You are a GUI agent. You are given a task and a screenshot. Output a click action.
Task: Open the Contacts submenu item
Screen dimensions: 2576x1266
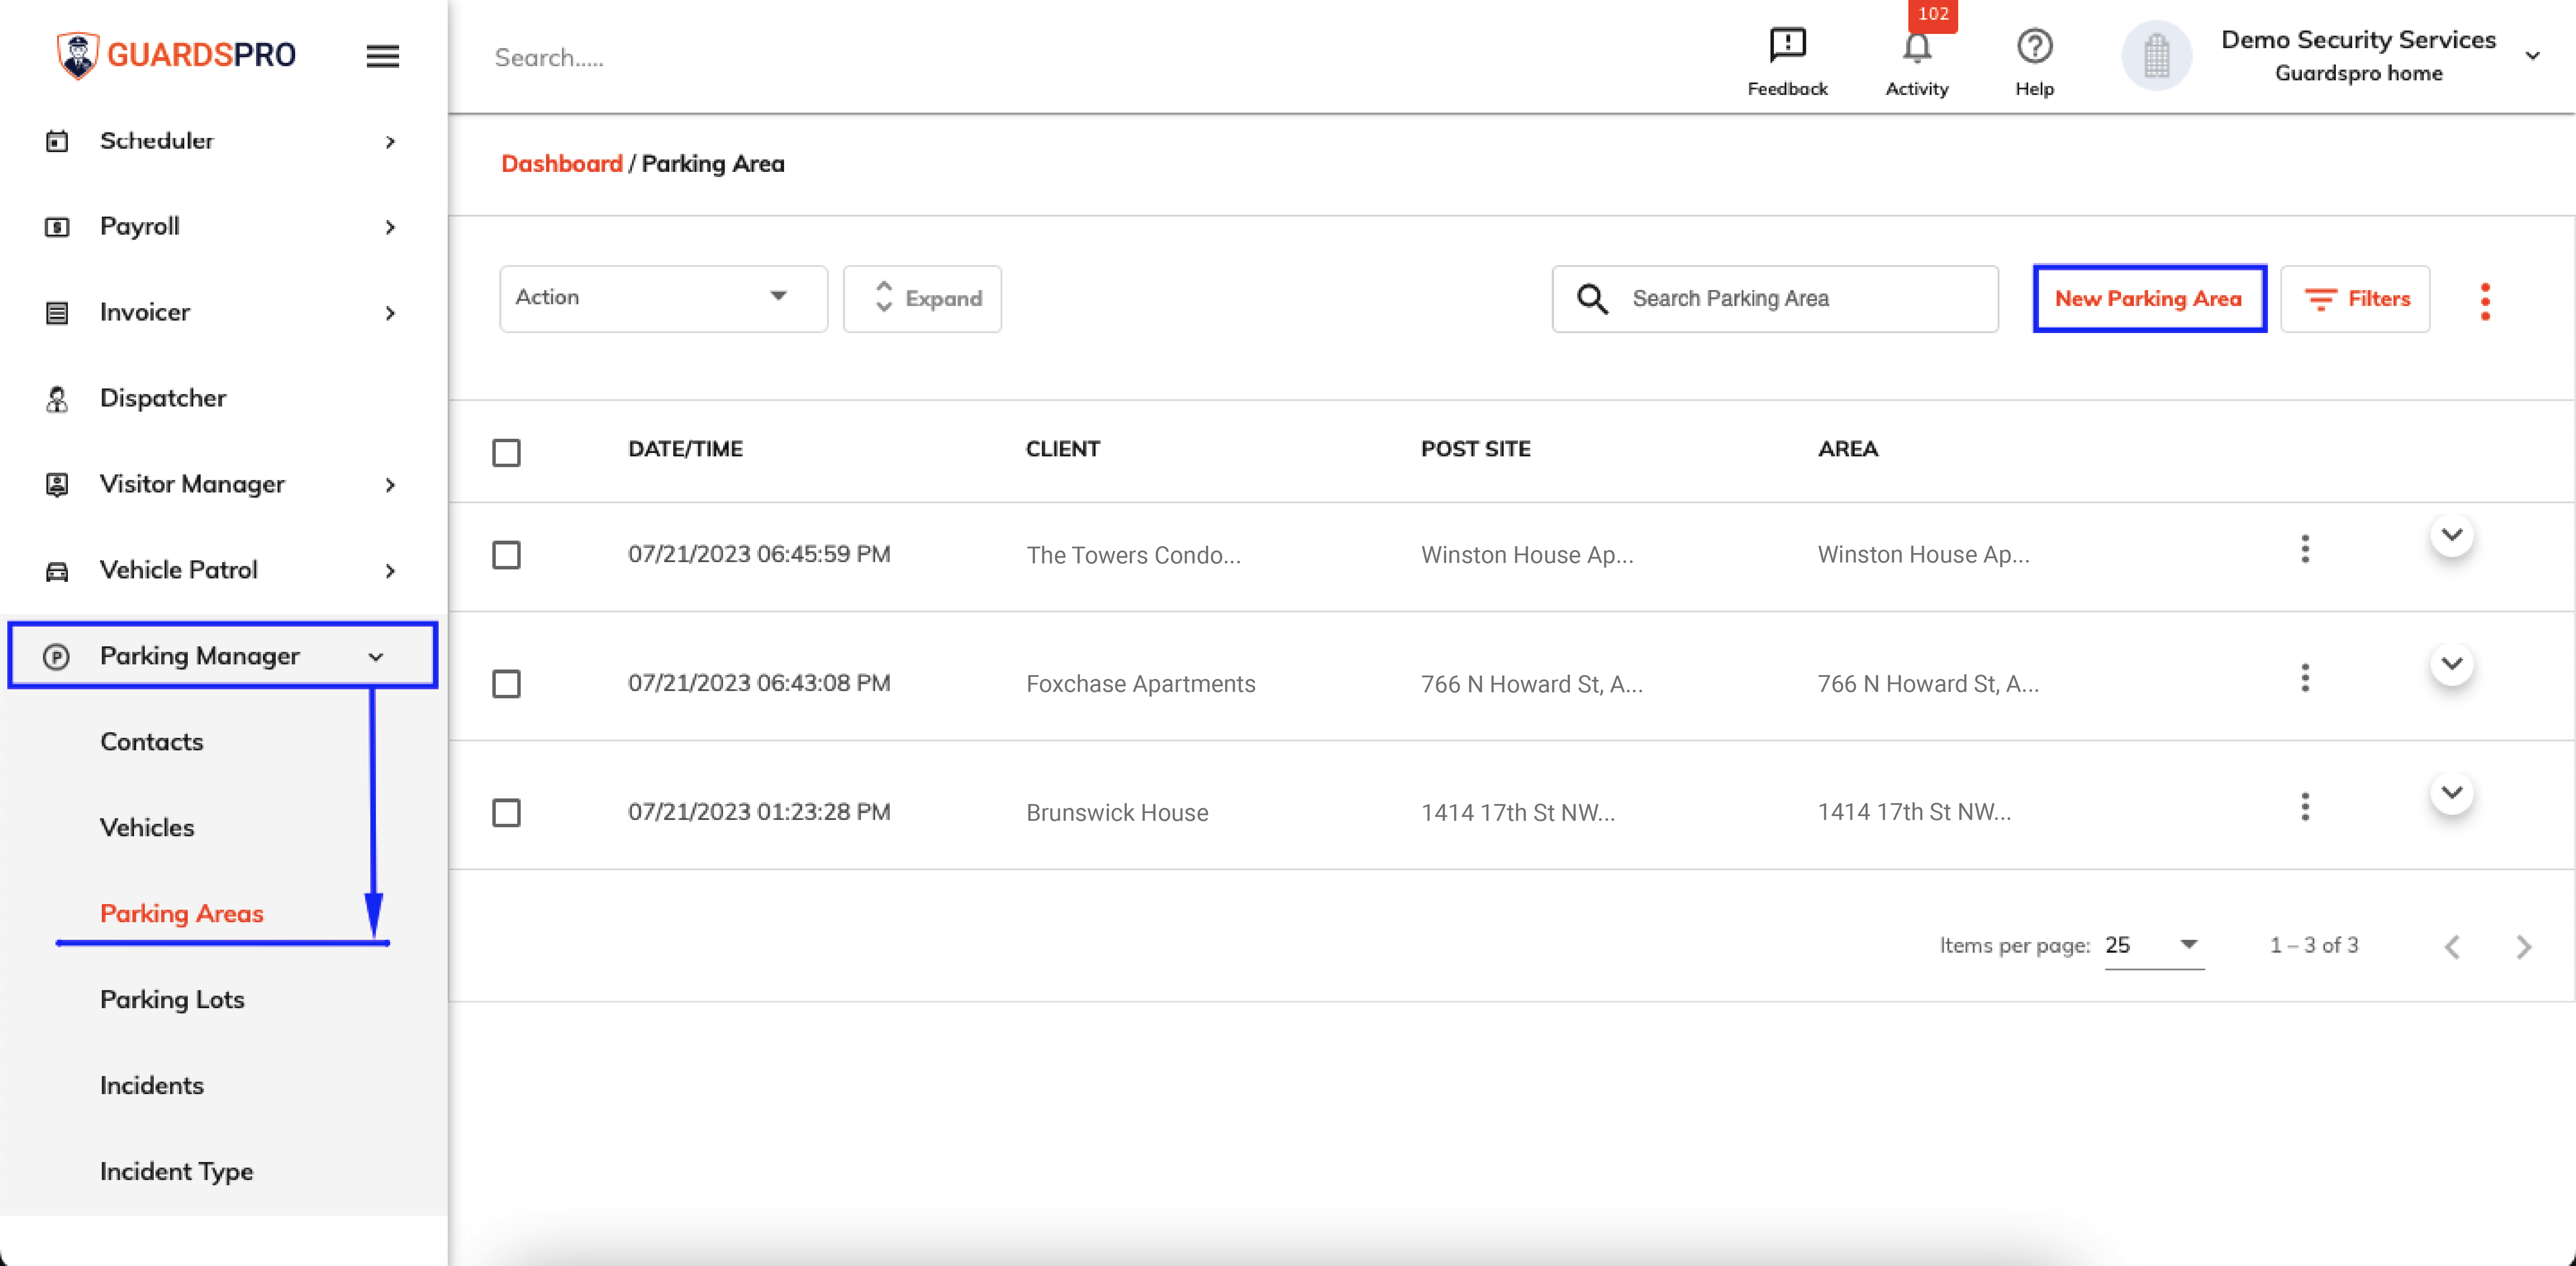coord(152,742)
